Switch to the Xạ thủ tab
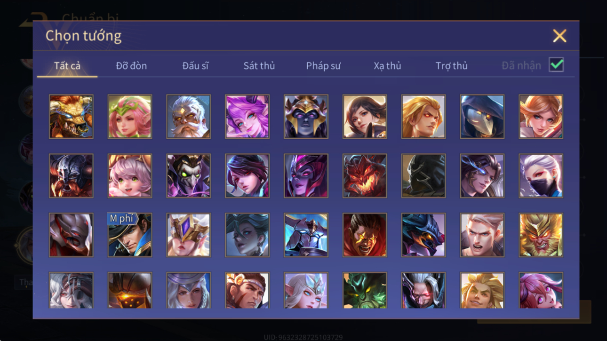Viewport: 607px width, 341px height. tap(387, 66)
